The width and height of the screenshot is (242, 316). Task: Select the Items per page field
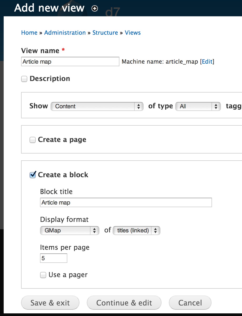(54, 258)
